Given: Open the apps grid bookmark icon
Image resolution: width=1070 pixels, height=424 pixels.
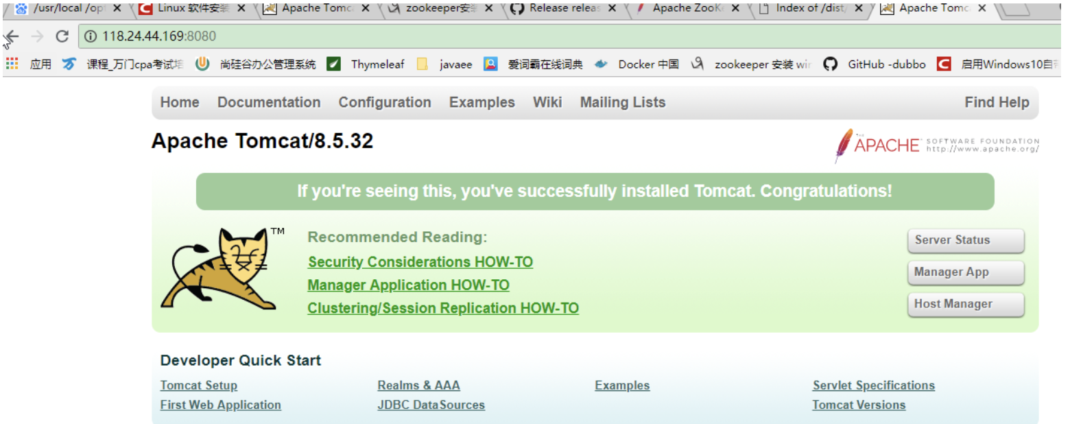Looking at the screenshot, I should coord(12,64).
